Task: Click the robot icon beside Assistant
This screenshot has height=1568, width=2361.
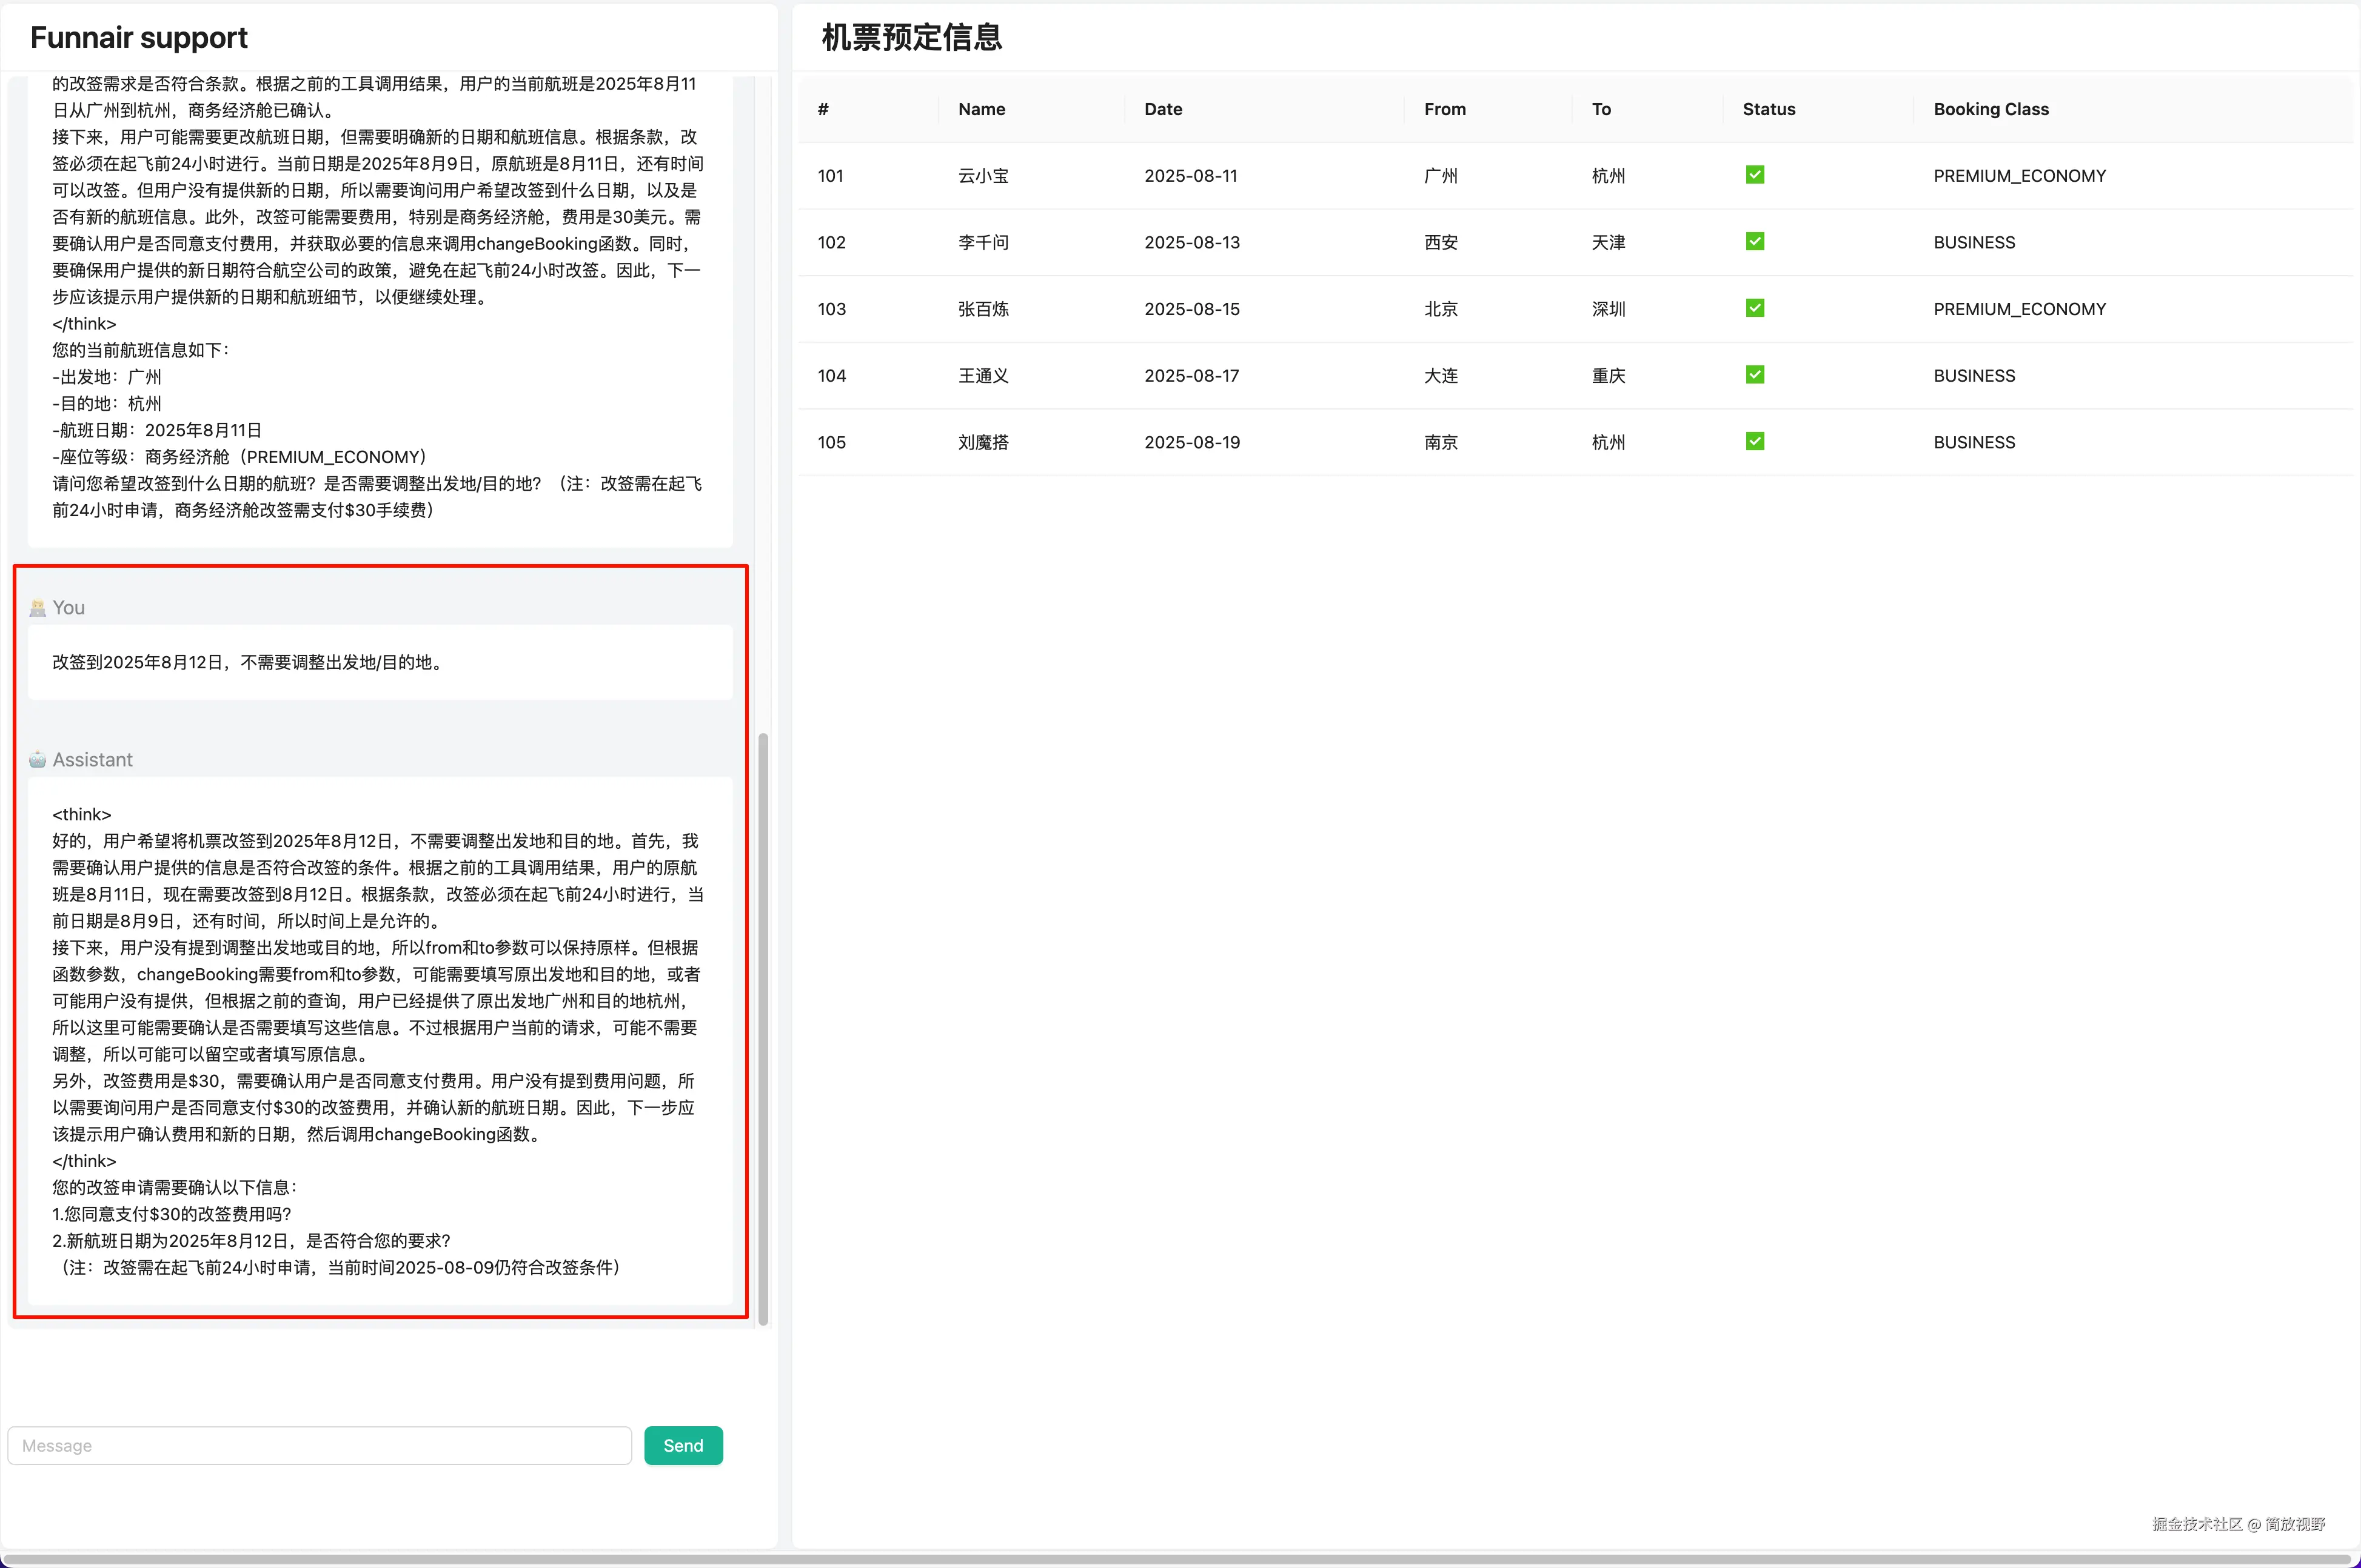Action: pyautogui.click(x=38, y=760)
